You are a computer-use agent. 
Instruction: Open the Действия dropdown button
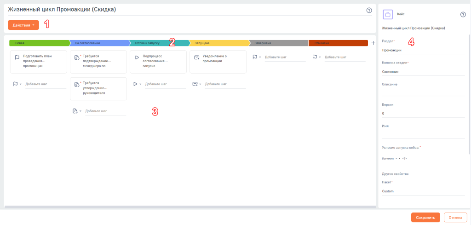23,25
